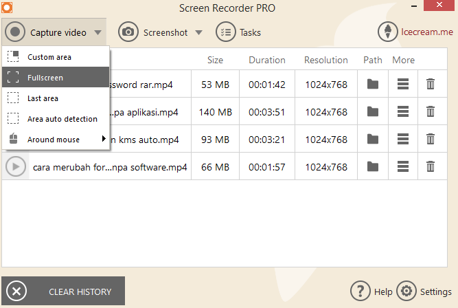Click the Settings gear icon
Screen dimensions: 458x308
point(407,291)
